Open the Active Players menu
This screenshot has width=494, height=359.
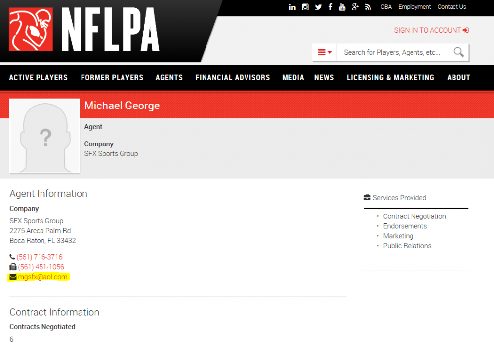point(38,78)
